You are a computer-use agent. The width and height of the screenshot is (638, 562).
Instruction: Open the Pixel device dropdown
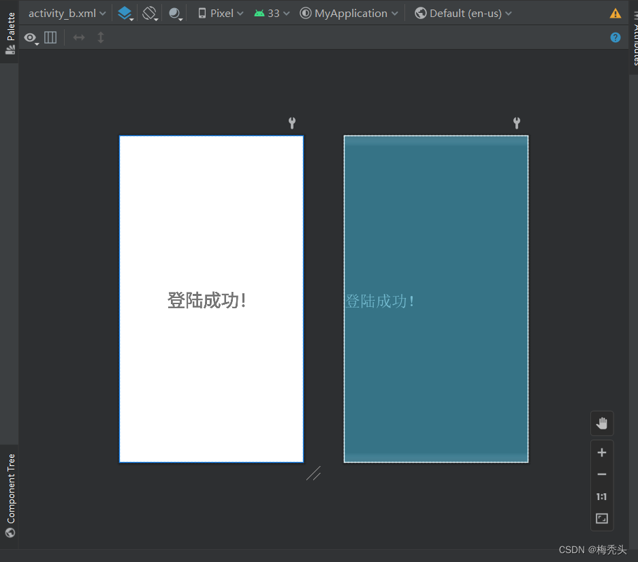219,13
